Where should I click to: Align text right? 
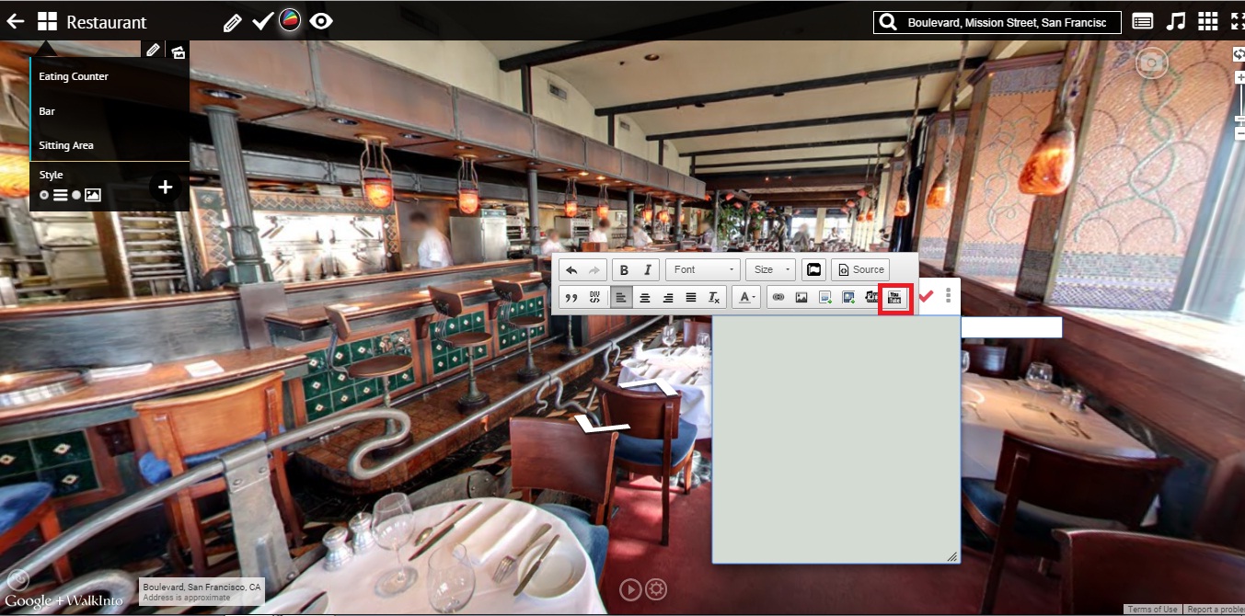667,297
